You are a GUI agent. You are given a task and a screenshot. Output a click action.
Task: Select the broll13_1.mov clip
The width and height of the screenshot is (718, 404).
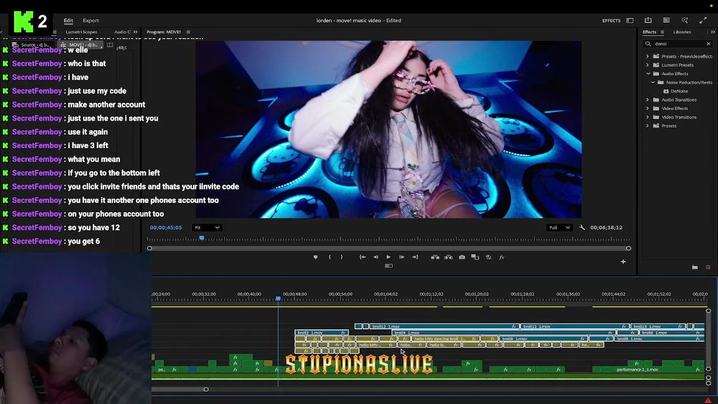pyautogui.click(x=657, y=327)
